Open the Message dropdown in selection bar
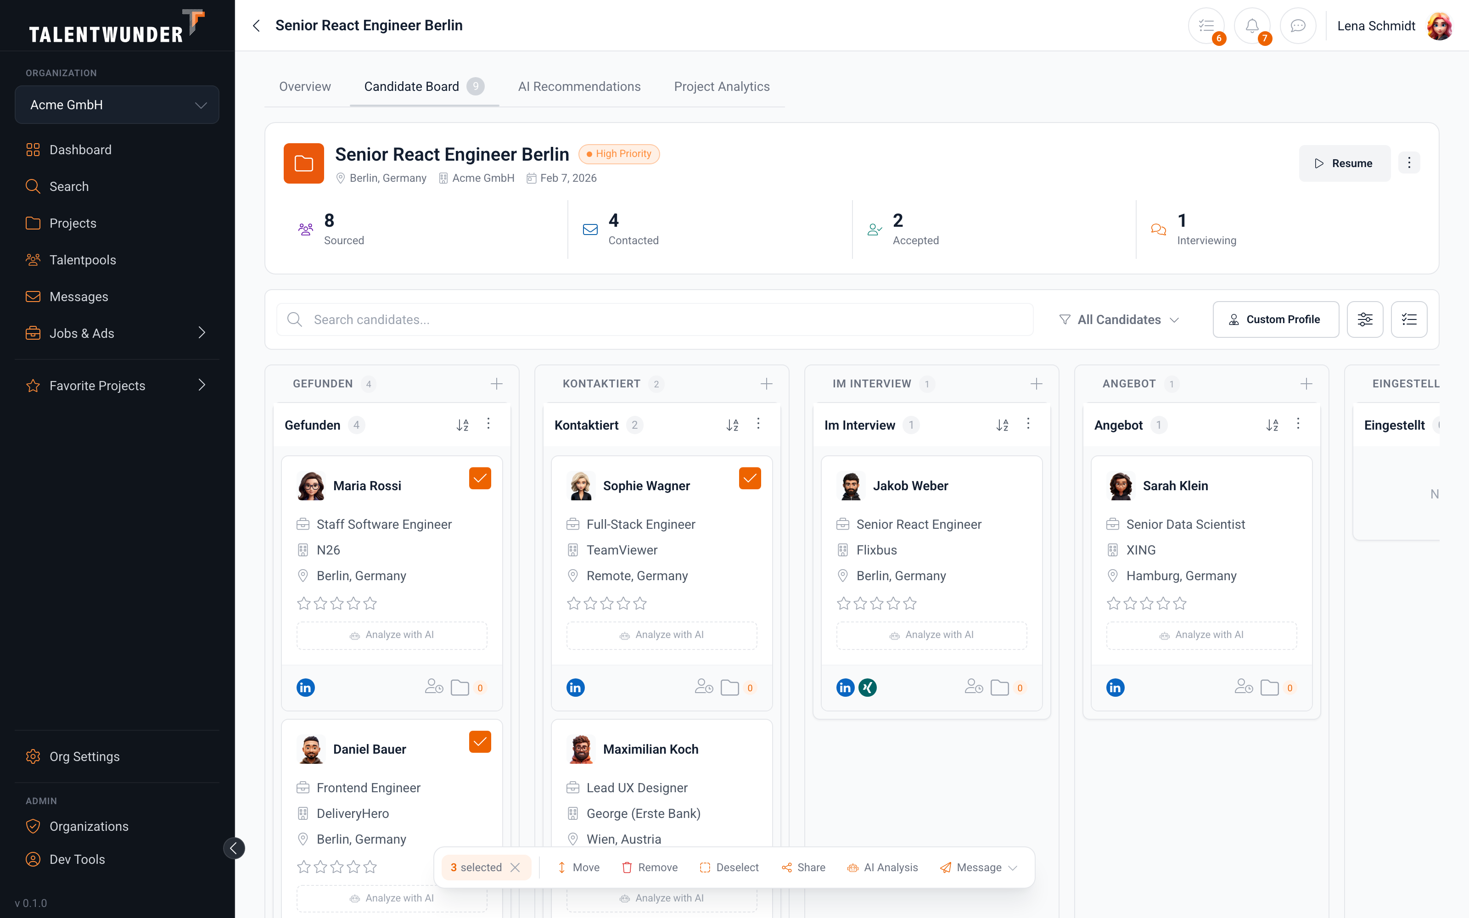Screen dimensions: 1469x918 coord(979,867)
